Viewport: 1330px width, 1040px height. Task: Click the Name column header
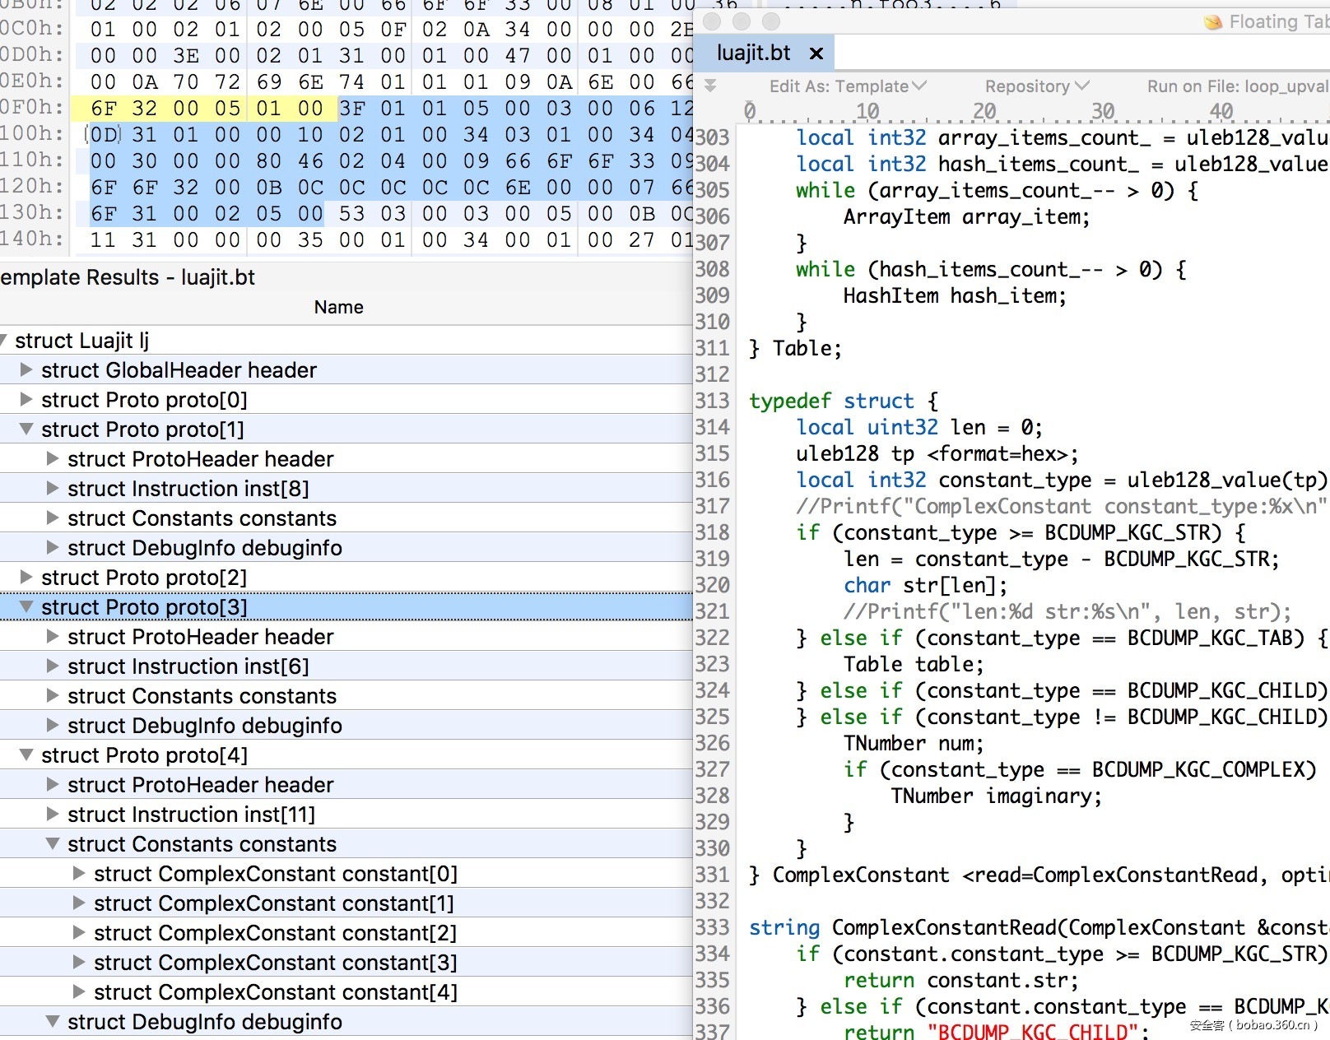tap(338, 307)
